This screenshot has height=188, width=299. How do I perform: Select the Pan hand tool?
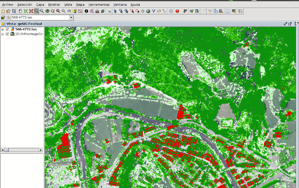pyautogui.click(x=21, y=11)
